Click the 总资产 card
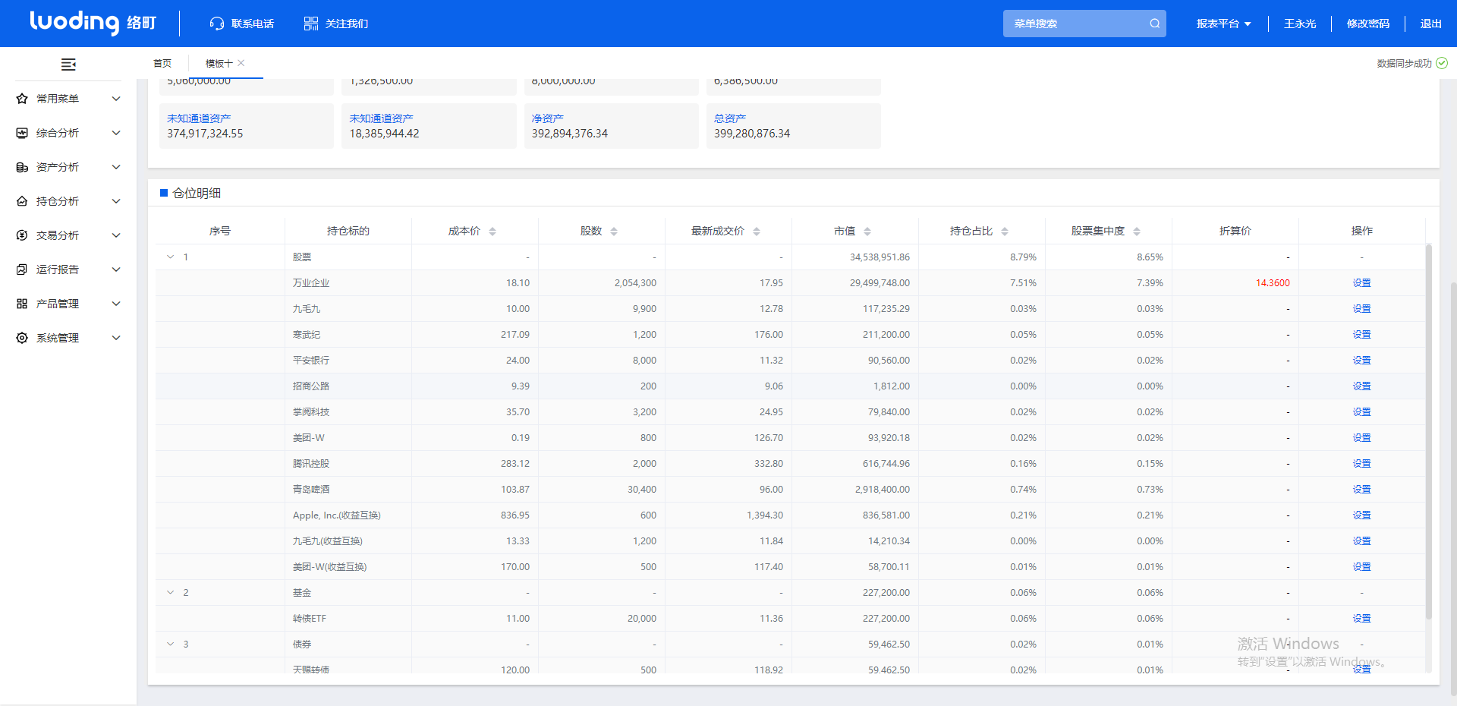Image resolution: width=1457 pixels, height=706 pixels. (x=793, y=126)
